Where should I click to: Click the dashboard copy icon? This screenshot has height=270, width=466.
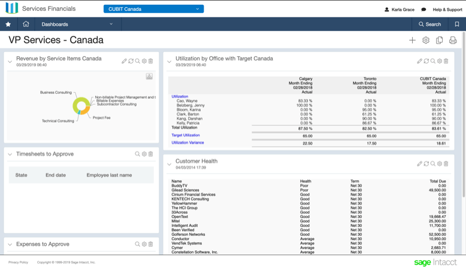(x=439, y=41)
